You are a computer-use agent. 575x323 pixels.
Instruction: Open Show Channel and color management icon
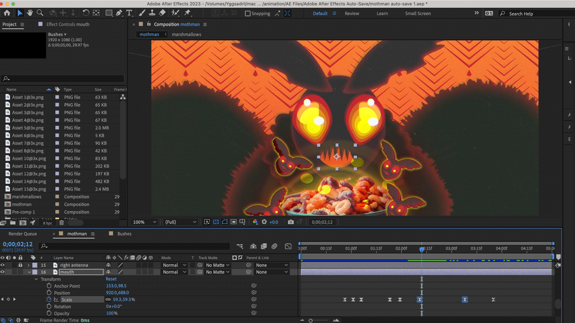click(255, 222)
